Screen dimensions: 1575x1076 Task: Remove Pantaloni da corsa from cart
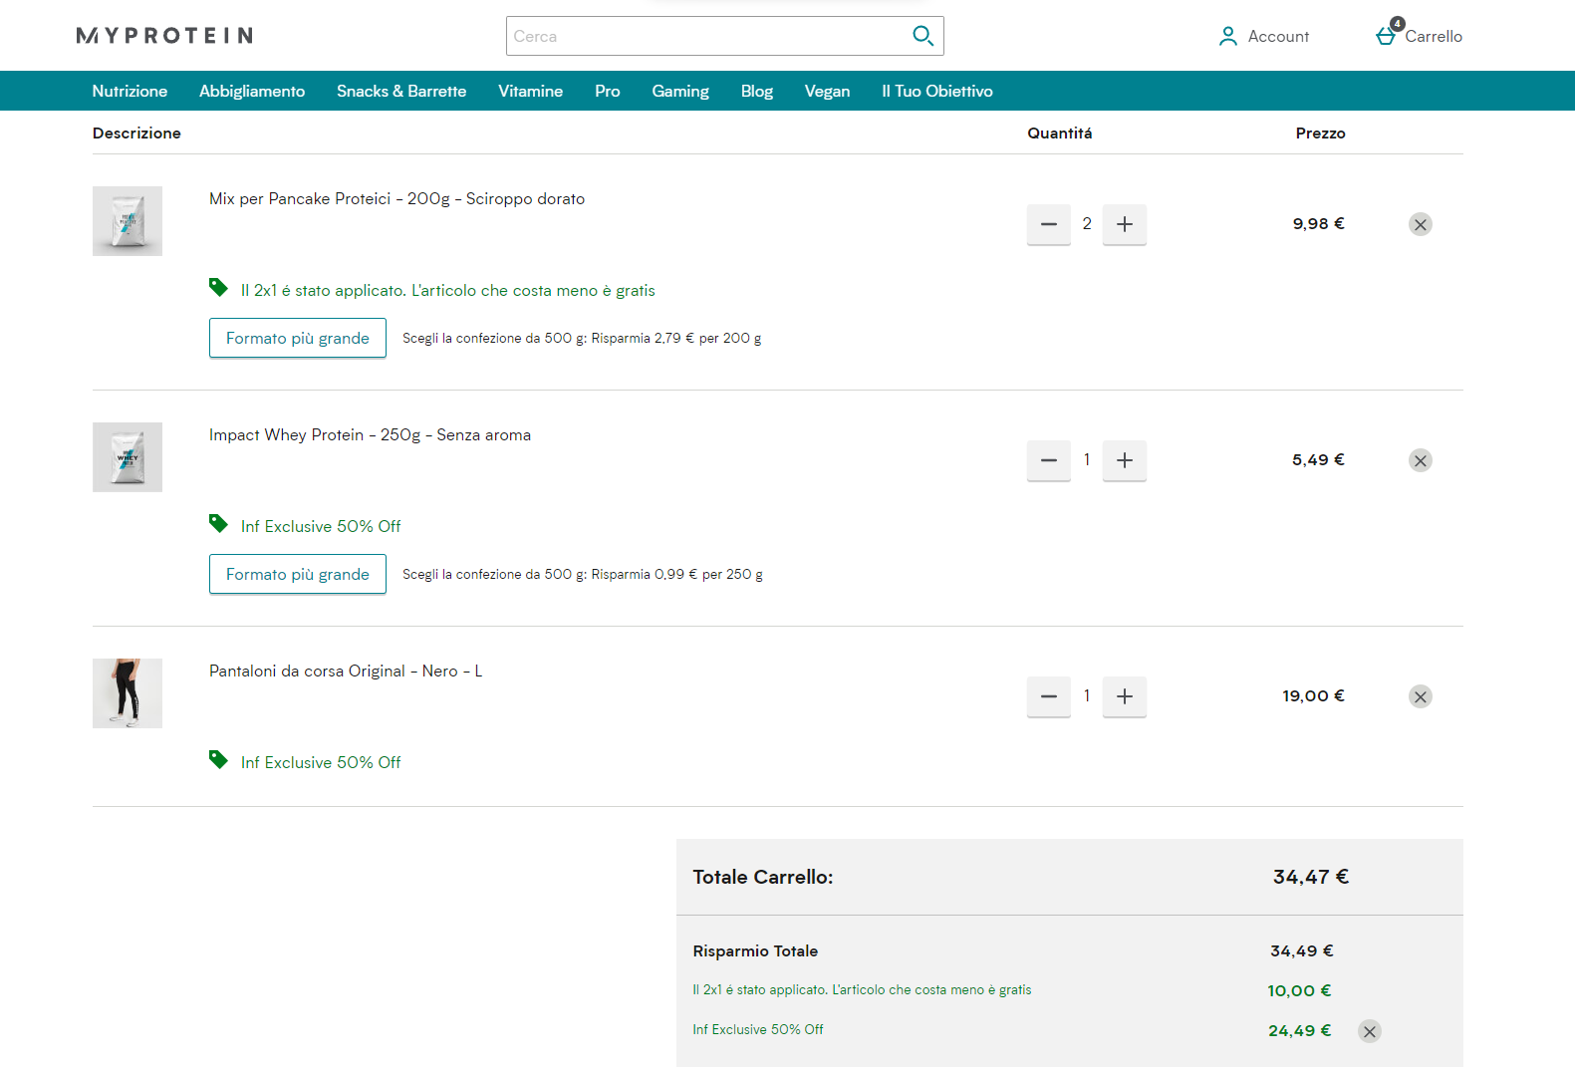[x=1420, y=696]
